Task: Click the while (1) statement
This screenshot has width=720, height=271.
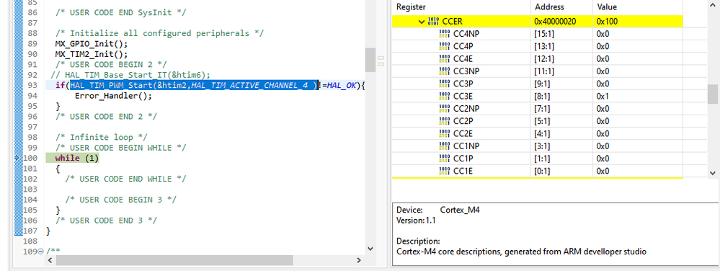Action: point(76,158)
